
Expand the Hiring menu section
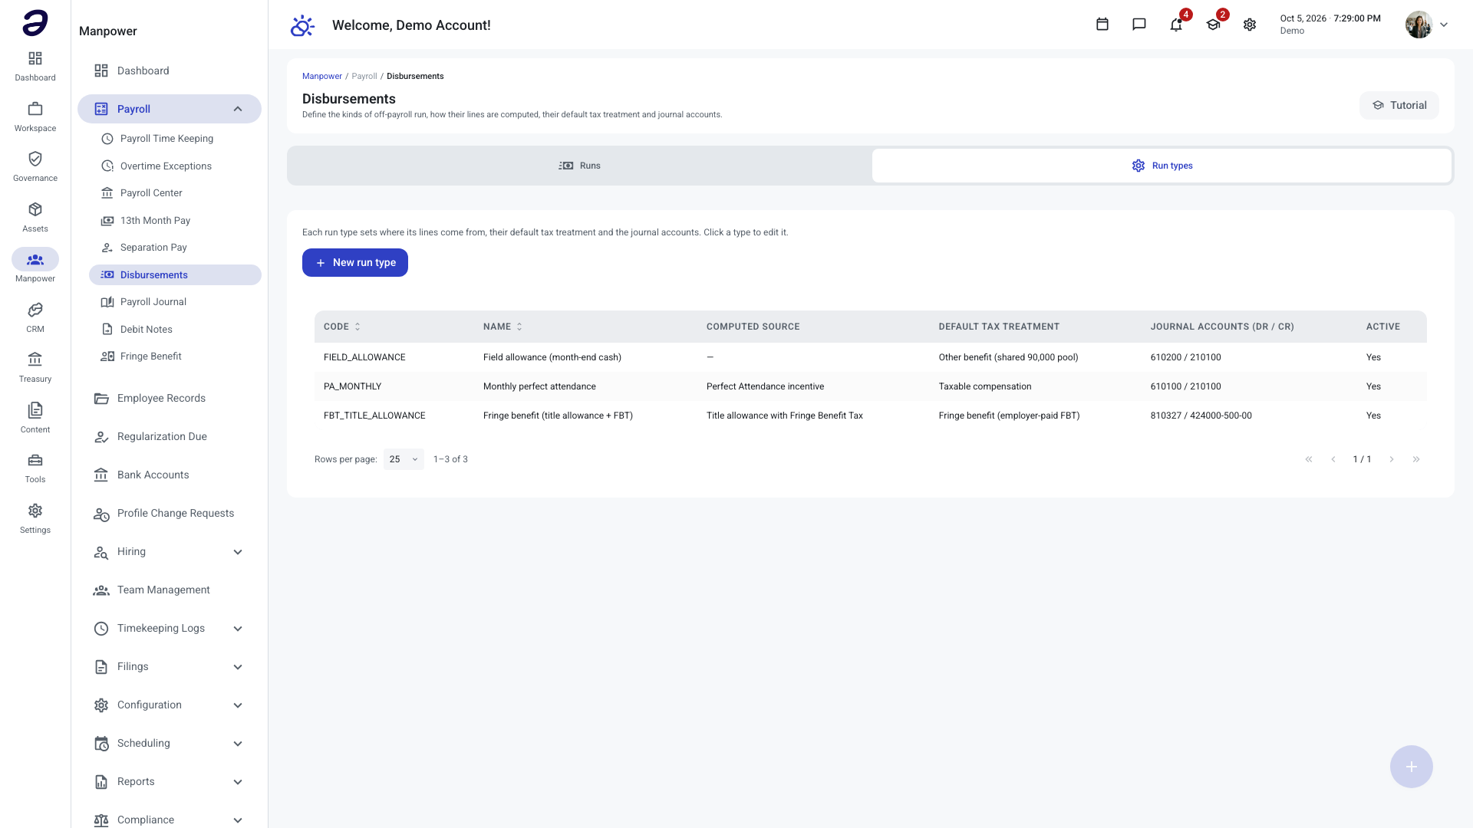[x=238, y=552]
